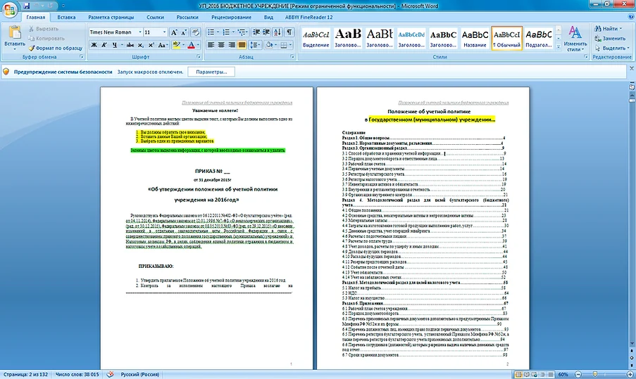Open the Выделить (Select) dropdown

[611, 48]
